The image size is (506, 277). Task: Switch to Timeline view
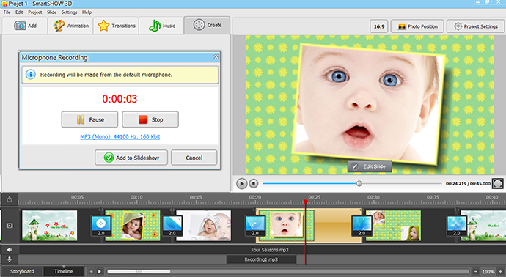pos(64,271)
